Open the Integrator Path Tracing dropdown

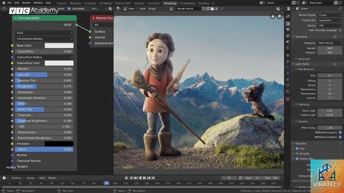click(x=330, y=43)
